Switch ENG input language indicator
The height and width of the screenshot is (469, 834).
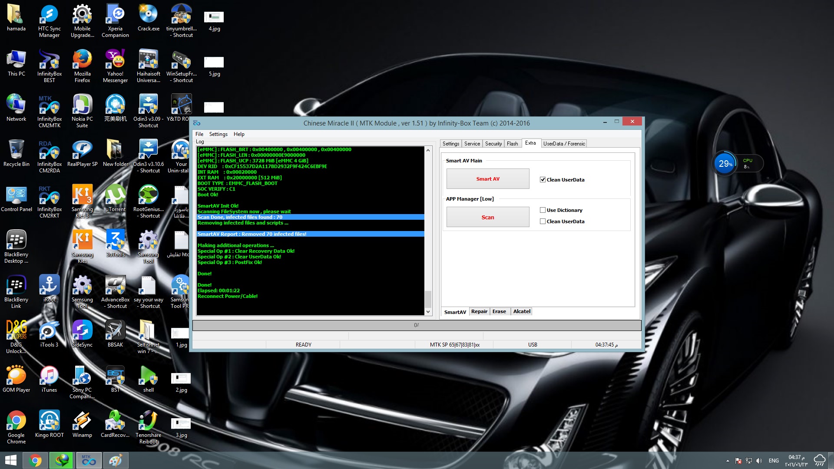(x=774, y=461)
